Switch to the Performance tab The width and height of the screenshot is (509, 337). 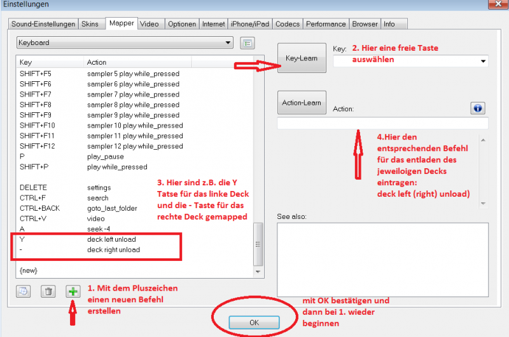pos(326,24)
